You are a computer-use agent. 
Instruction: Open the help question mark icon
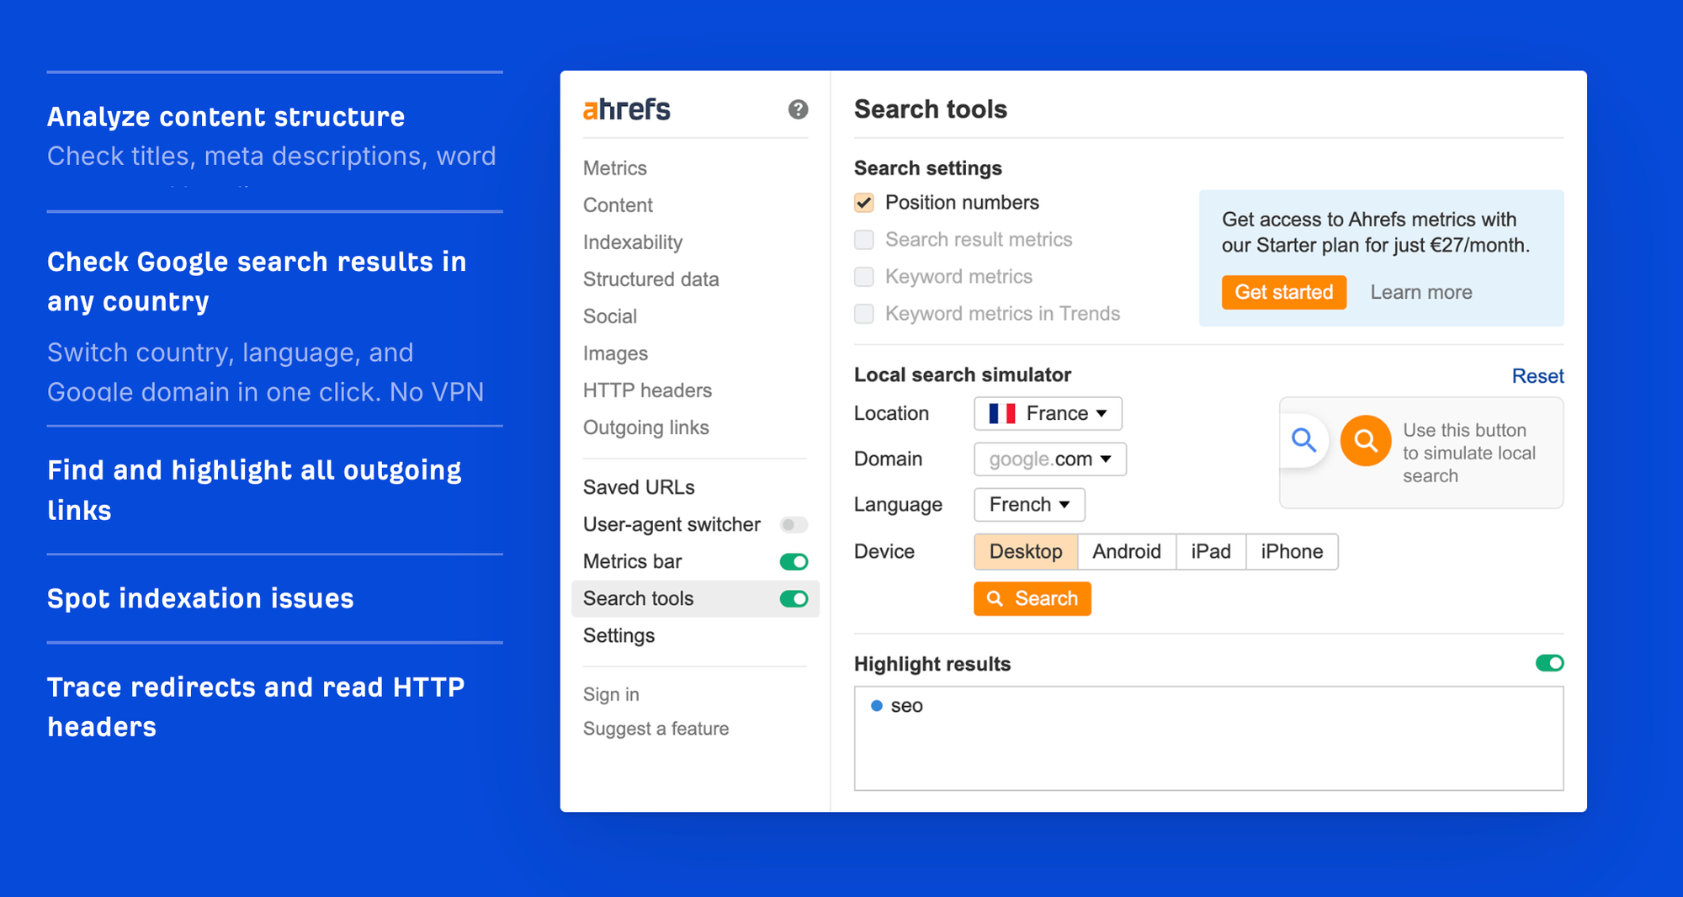click(798, 109)
